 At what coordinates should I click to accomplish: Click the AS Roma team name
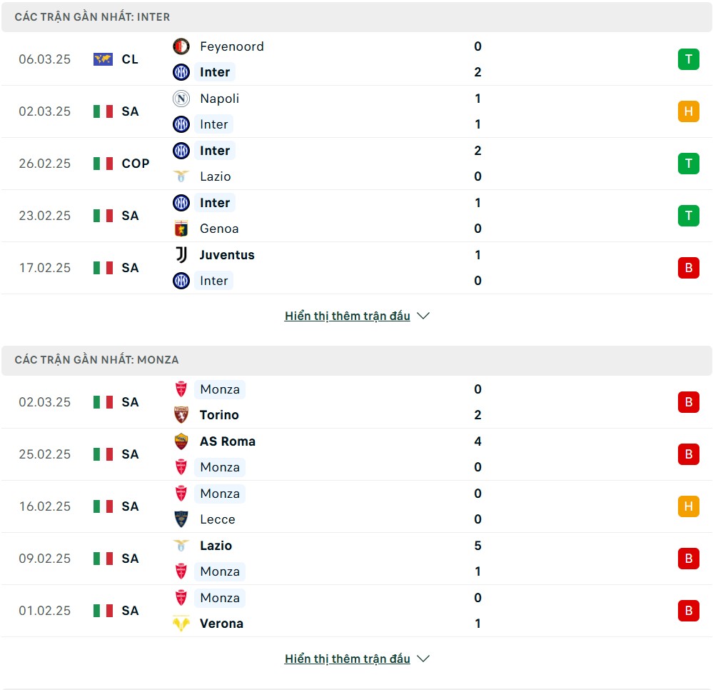coord(228,441)
